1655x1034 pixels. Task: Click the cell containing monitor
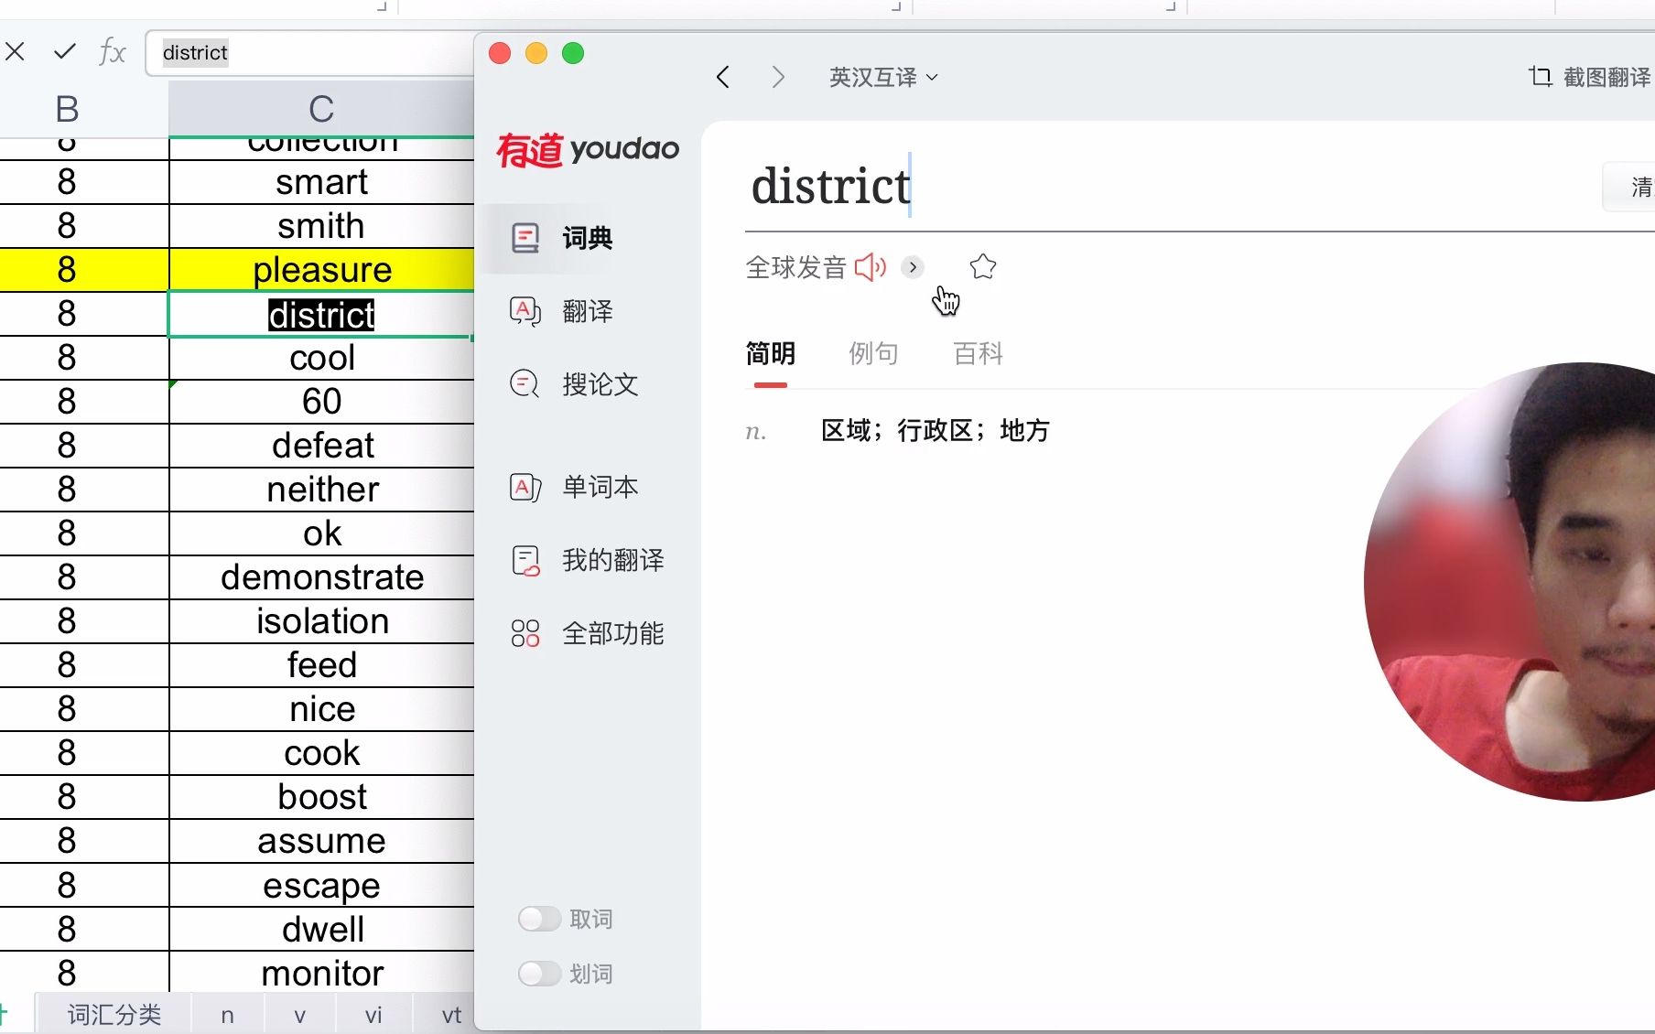click(x=322, y=973)
